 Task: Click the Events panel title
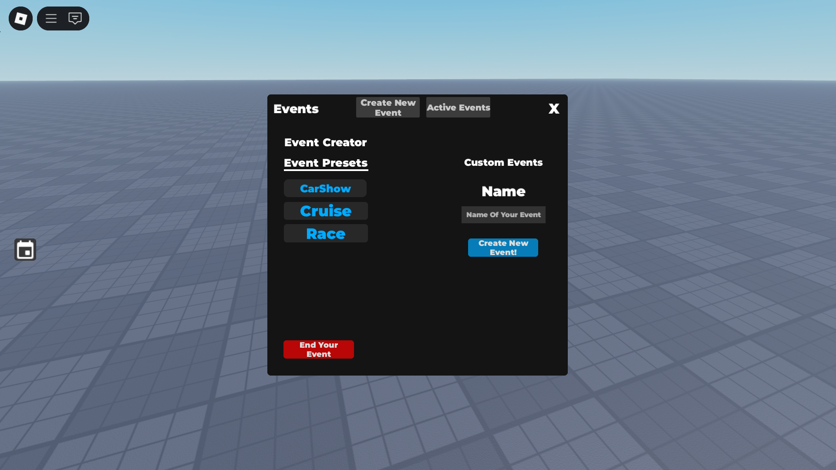[x=296, y=109]
